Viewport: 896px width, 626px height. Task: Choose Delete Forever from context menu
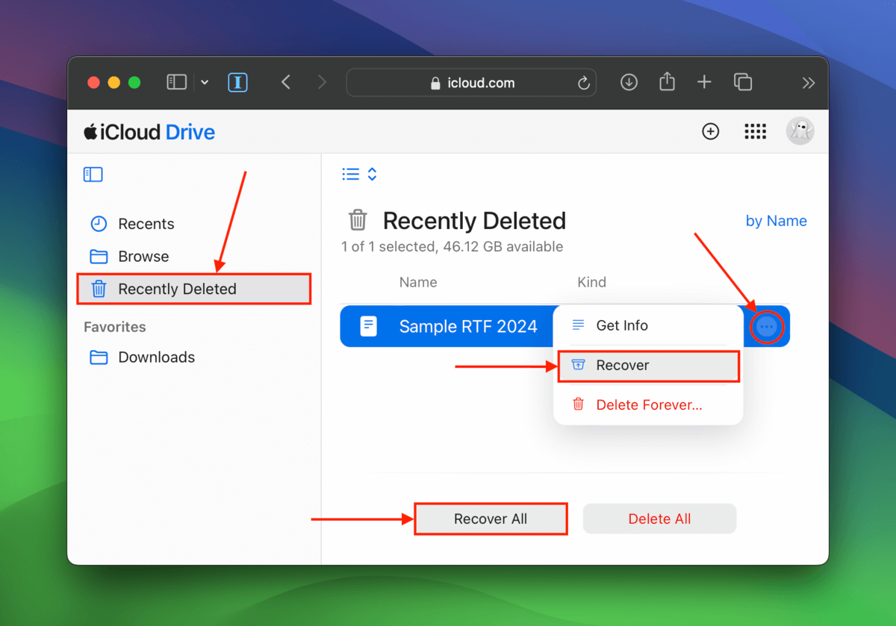point(648,405)
